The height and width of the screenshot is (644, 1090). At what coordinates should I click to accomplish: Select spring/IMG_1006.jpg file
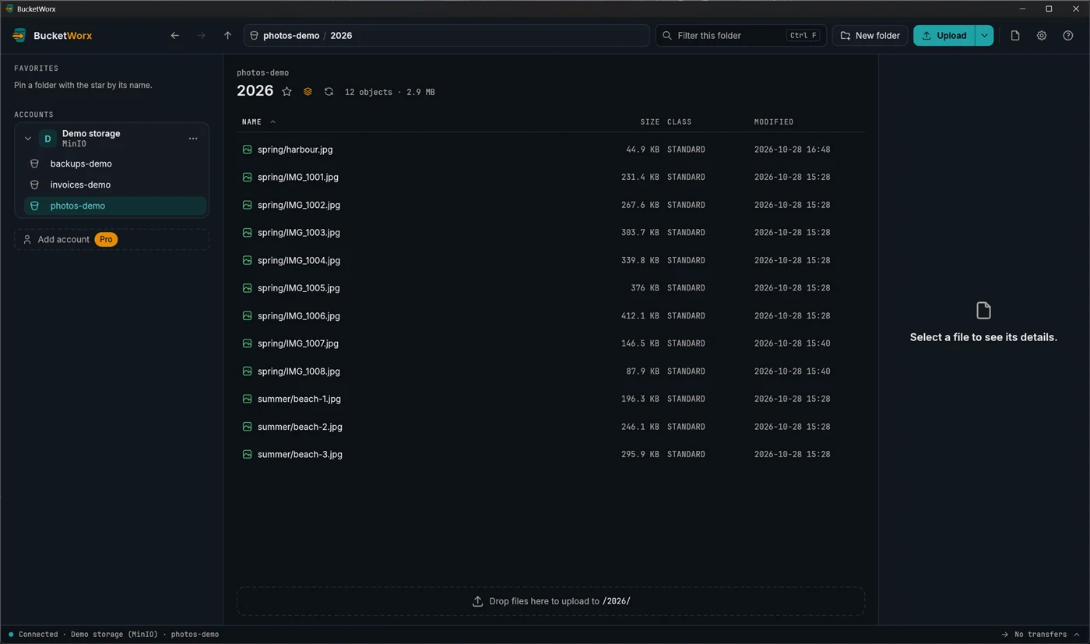(x=550, y=315)
